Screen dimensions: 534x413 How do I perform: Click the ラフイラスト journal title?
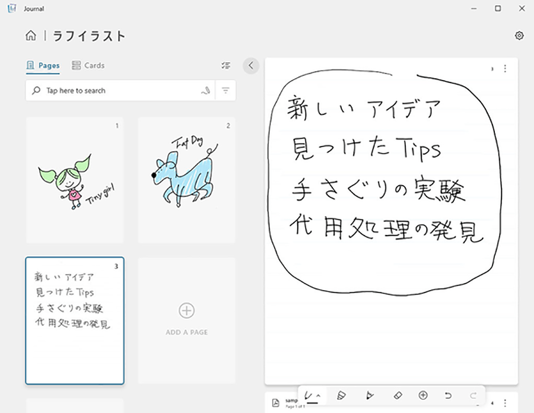pyautogui.click(x=89, y=36)
